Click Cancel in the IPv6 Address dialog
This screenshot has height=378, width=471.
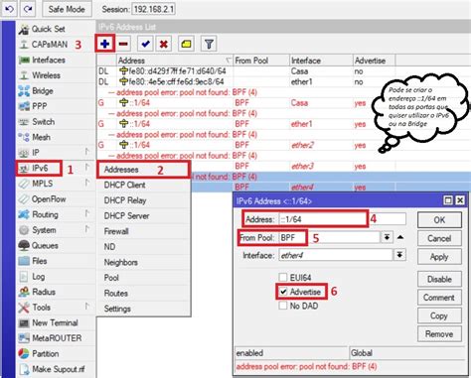click(x=439, y=238)
